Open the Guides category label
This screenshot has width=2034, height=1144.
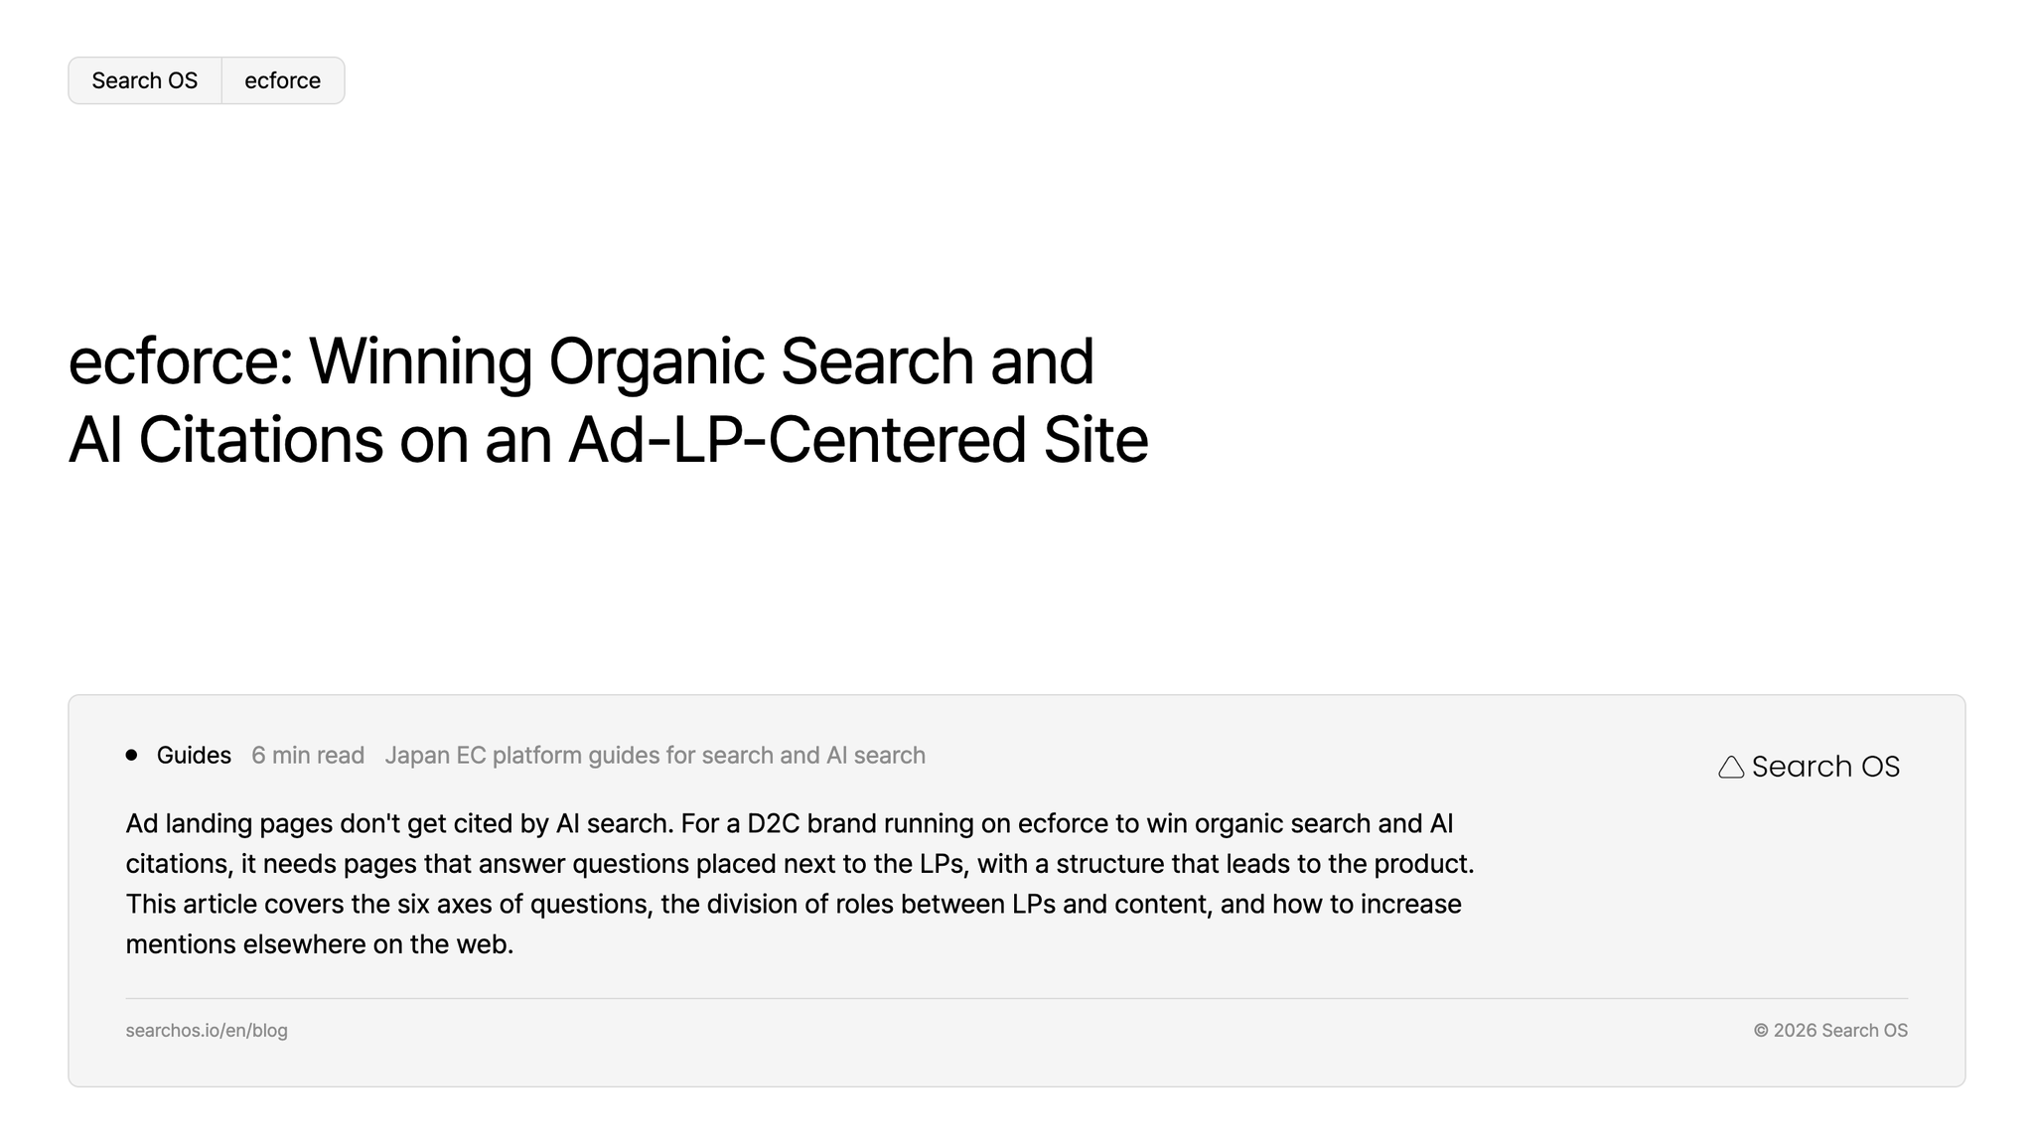point(194,756)
